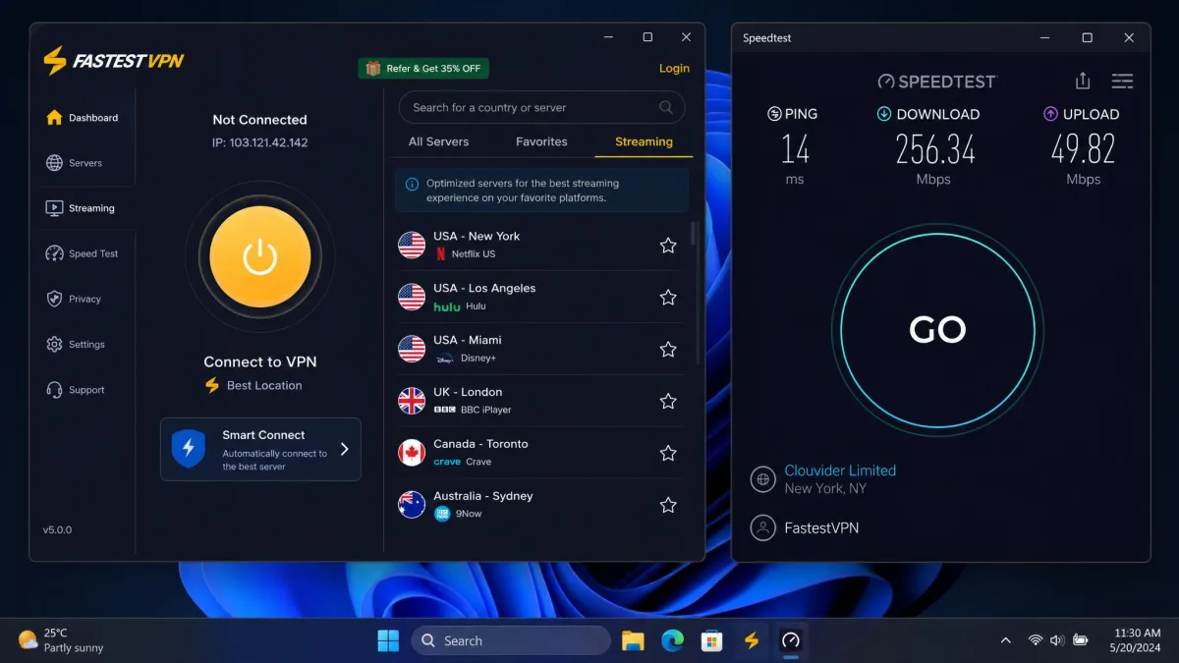Open Smart Connect chevron arrow

345,449
